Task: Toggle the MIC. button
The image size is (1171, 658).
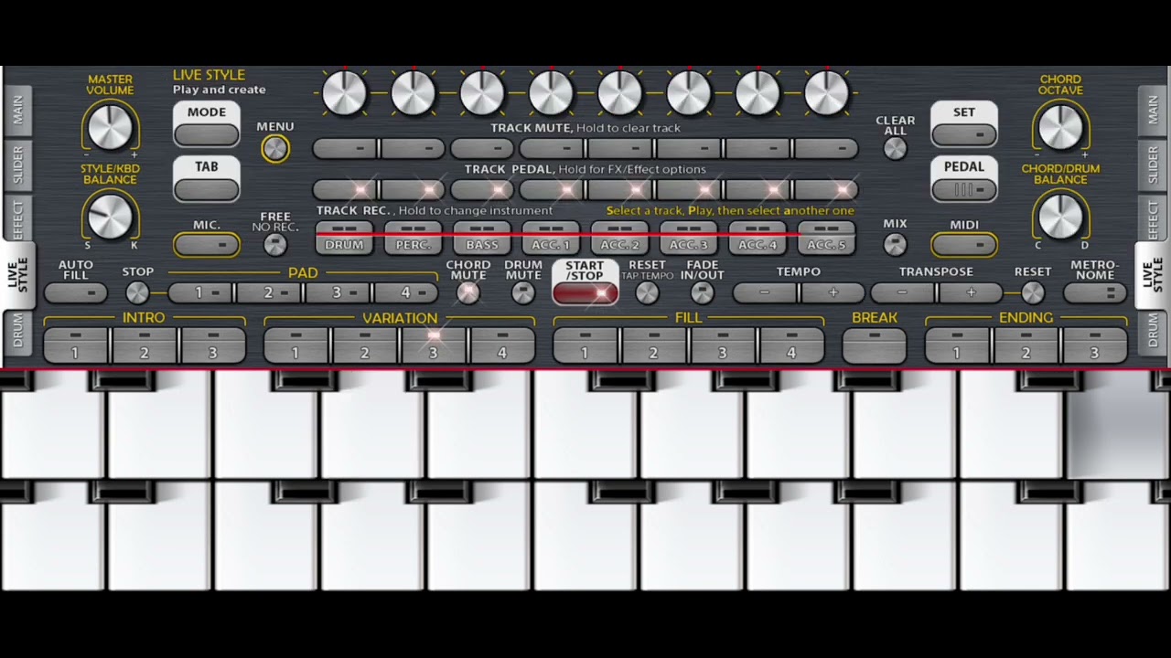Action: 207,245
